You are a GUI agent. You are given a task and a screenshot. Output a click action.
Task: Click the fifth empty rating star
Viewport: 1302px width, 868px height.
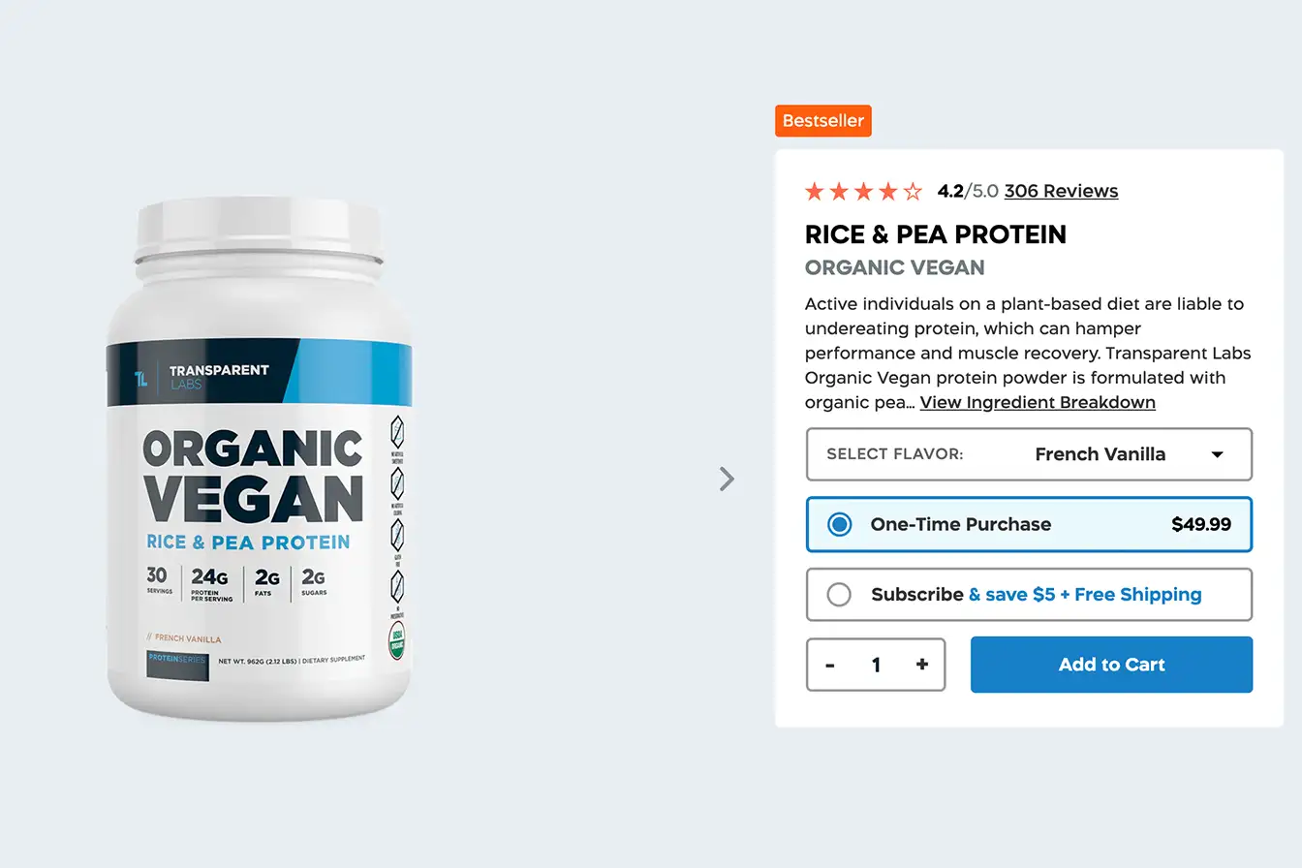tap(913, 191)
